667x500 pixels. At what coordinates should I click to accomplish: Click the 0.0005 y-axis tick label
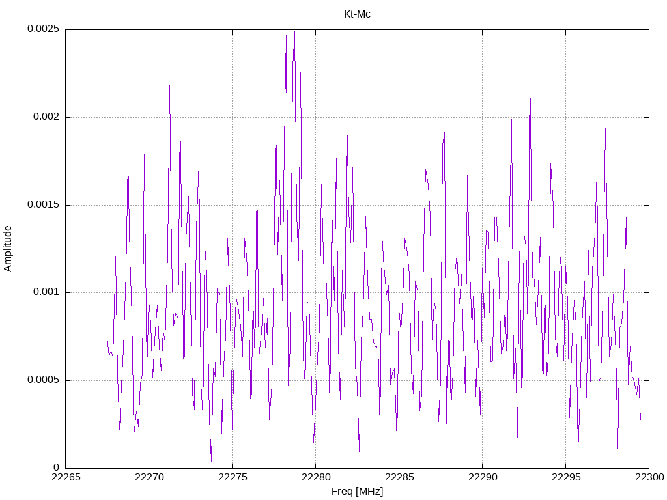pyautogui.click(x=44, y=380)
